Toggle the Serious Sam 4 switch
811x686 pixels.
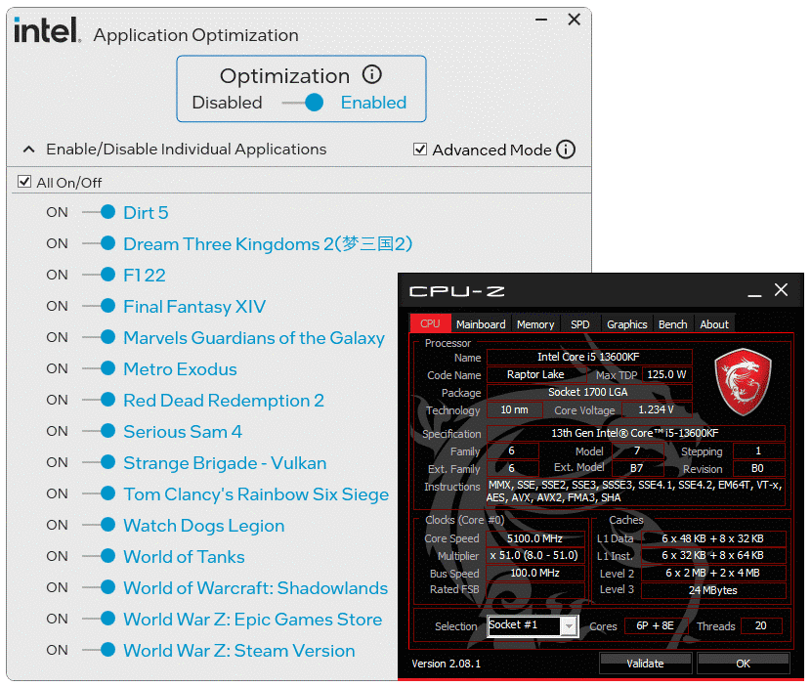100,431
